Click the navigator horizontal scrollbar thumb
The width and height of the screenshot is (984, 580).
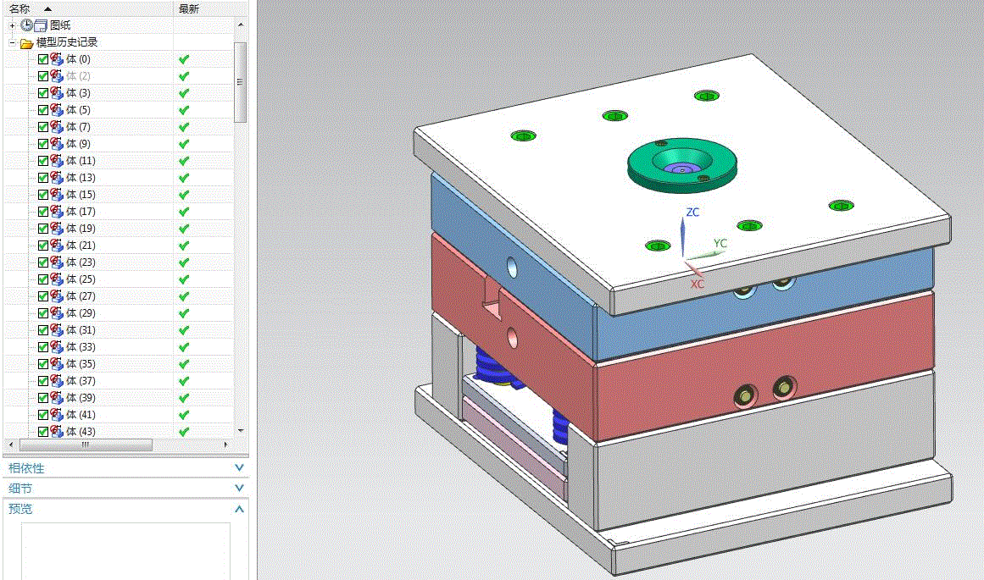(86, 445)
